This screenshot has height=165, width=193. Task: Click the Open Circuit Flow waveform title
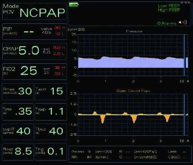[x=133, y=91]
